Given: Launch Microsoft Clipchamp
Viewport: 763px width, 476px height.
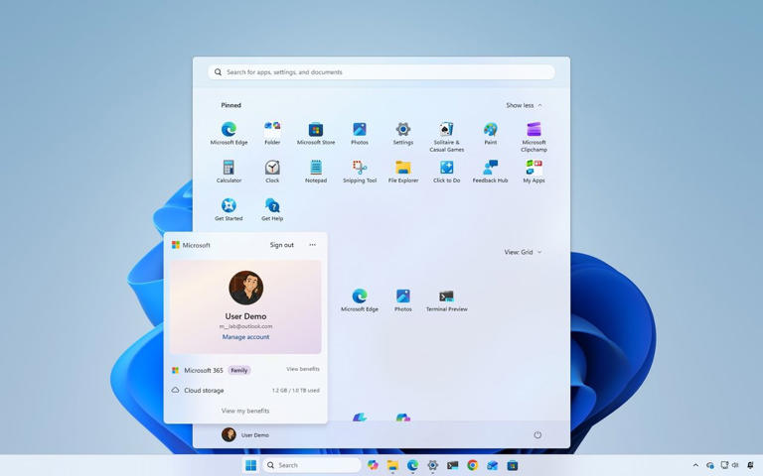Looking at the screenshot, I should point(534,137).
